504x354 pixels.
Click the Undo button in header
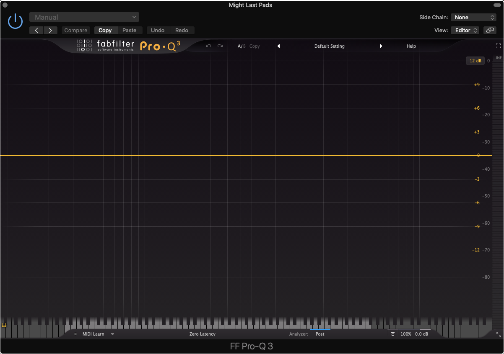click(158, 30)
